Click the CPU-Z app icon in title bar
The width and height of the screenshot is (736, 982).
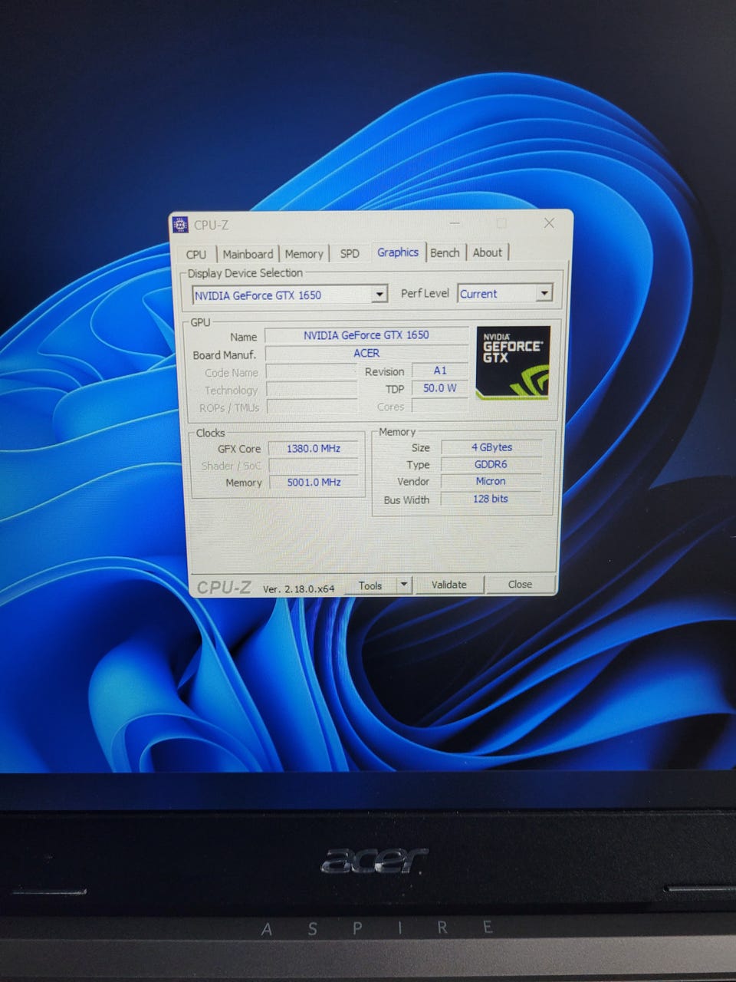180,225
